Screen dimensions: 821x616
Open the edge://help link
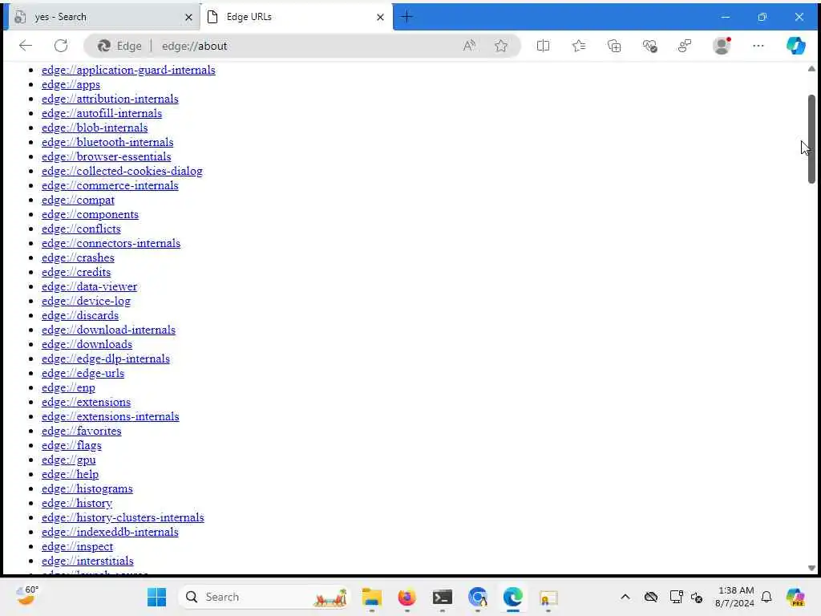pyautogui.click(x=71, y=475)
